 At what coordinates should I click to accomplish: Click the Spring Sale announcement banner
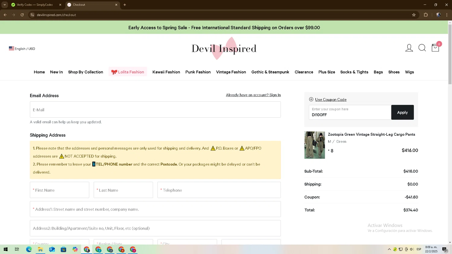tap(224, 27)
